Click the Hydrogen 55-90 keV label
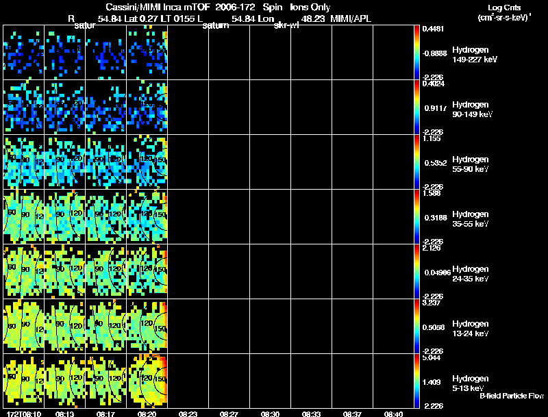The width and height of the screenshot is (548, 417). click(470, 164)
